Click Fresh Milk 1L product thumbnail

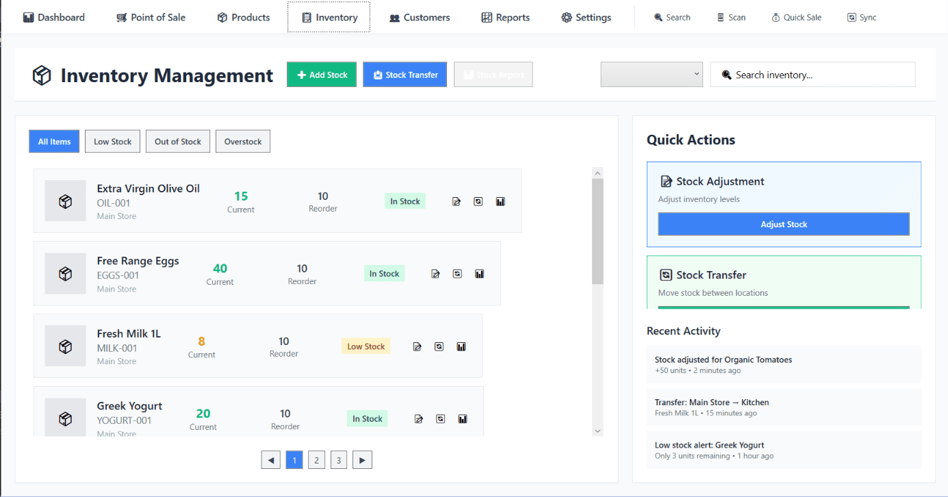(66, 346)
